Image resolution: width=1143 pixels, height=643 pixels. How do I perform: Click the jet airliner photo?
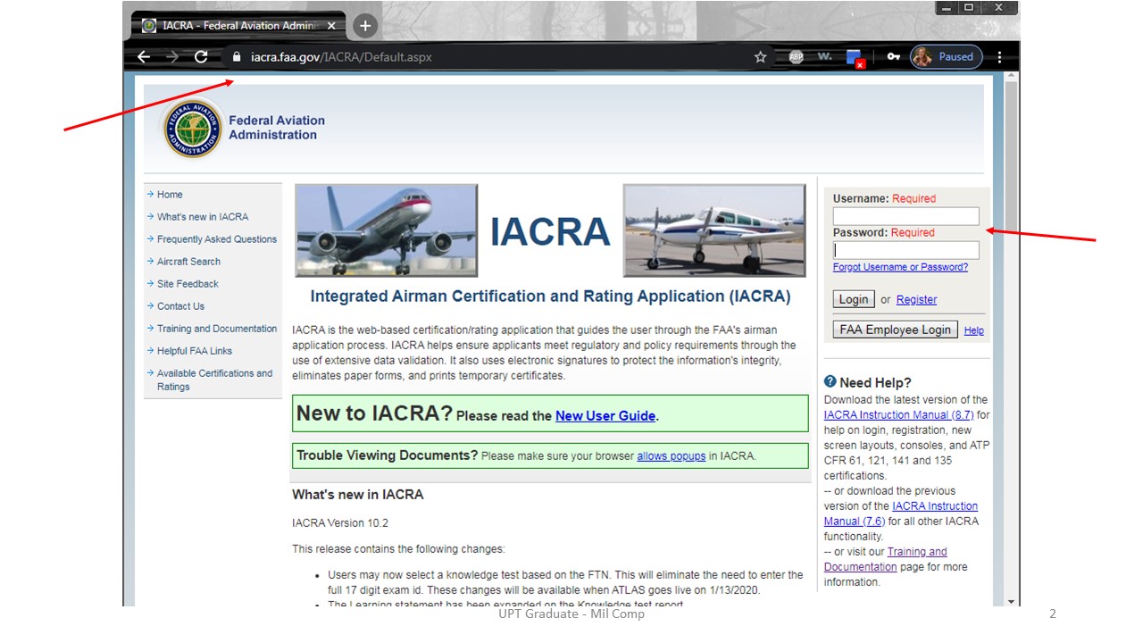386,230
